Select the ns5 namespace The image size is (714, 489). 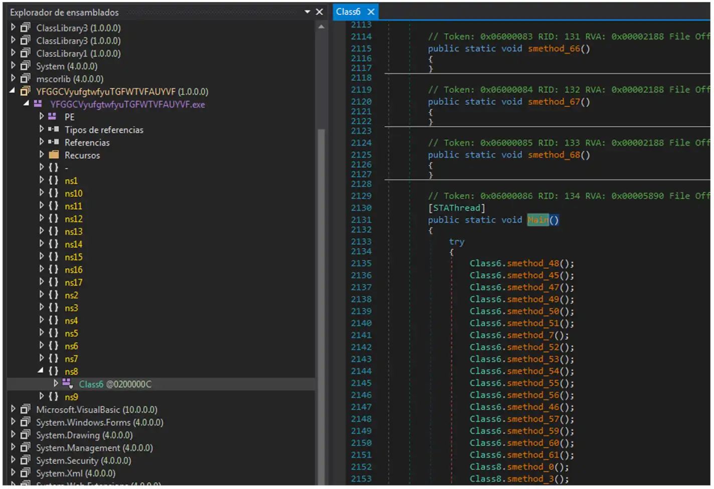tap(71, 333)
